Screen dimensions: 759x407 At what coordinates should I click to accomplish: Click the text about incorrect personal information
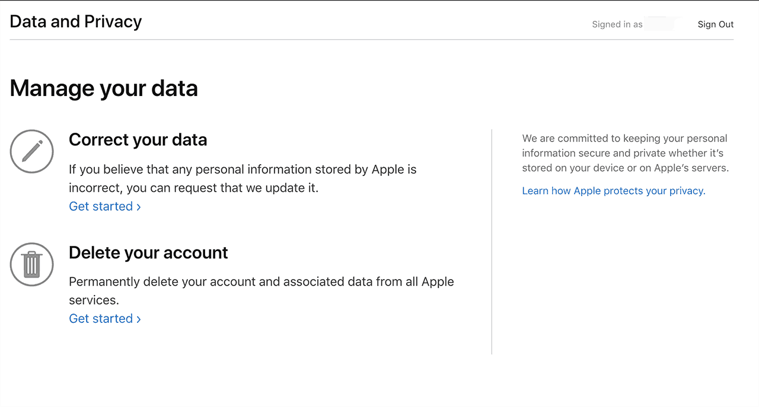[x=243, y=178]
